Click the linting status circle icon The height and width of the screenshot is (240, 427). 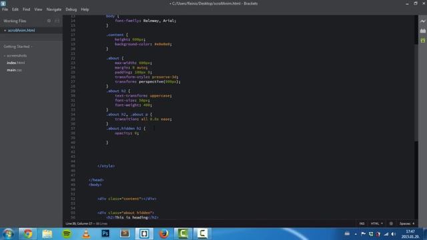click(391, 223)
